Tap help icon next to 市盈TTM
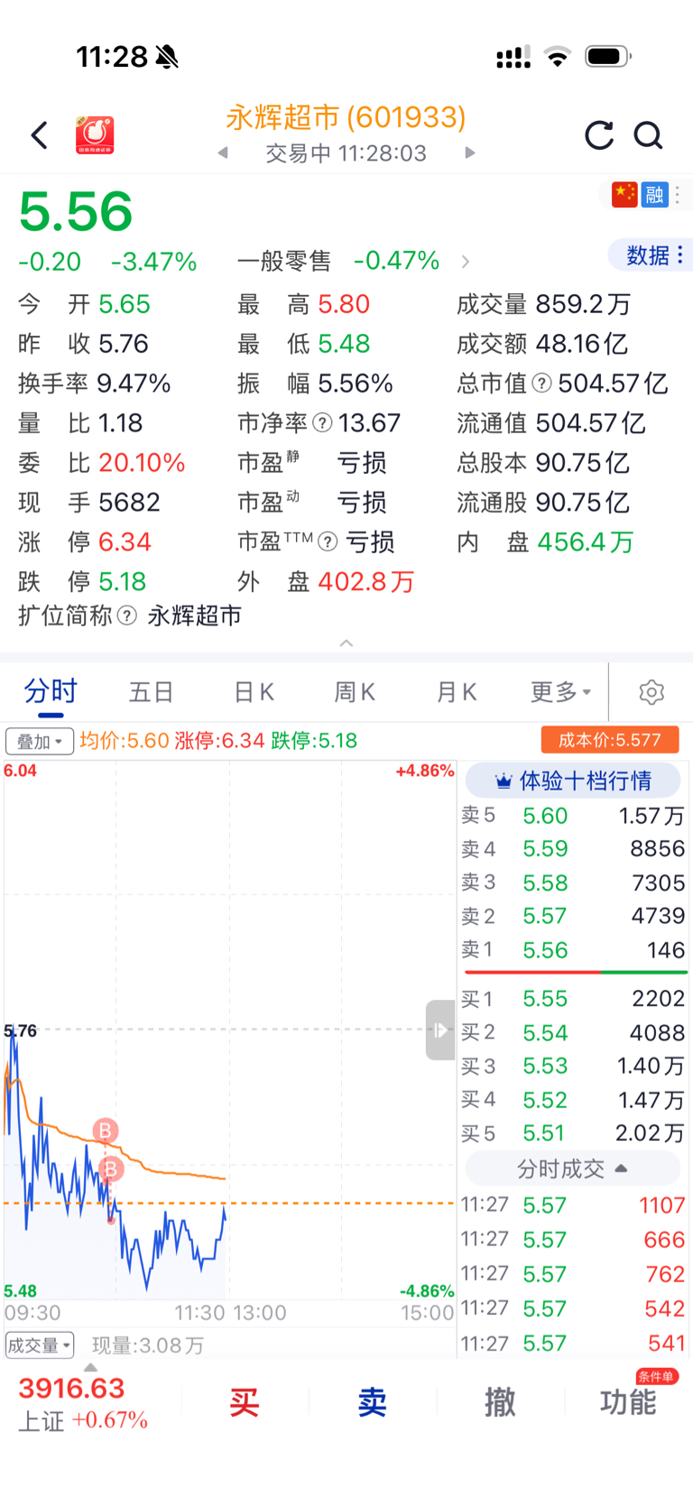Viewport: 693px width, 1507px height. click(x=328, y=541)
